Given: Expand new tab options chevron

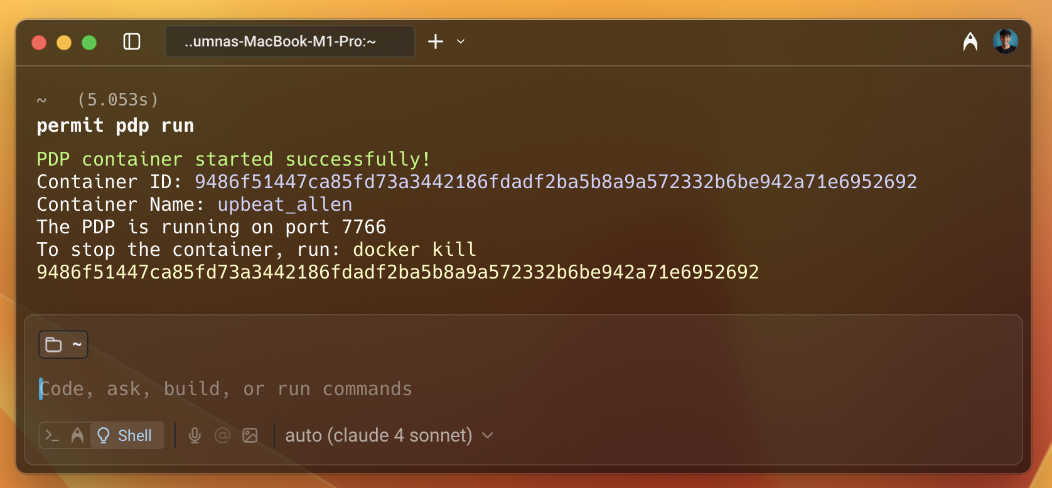Looking at the screenshot, I should (x=461, y=42).
